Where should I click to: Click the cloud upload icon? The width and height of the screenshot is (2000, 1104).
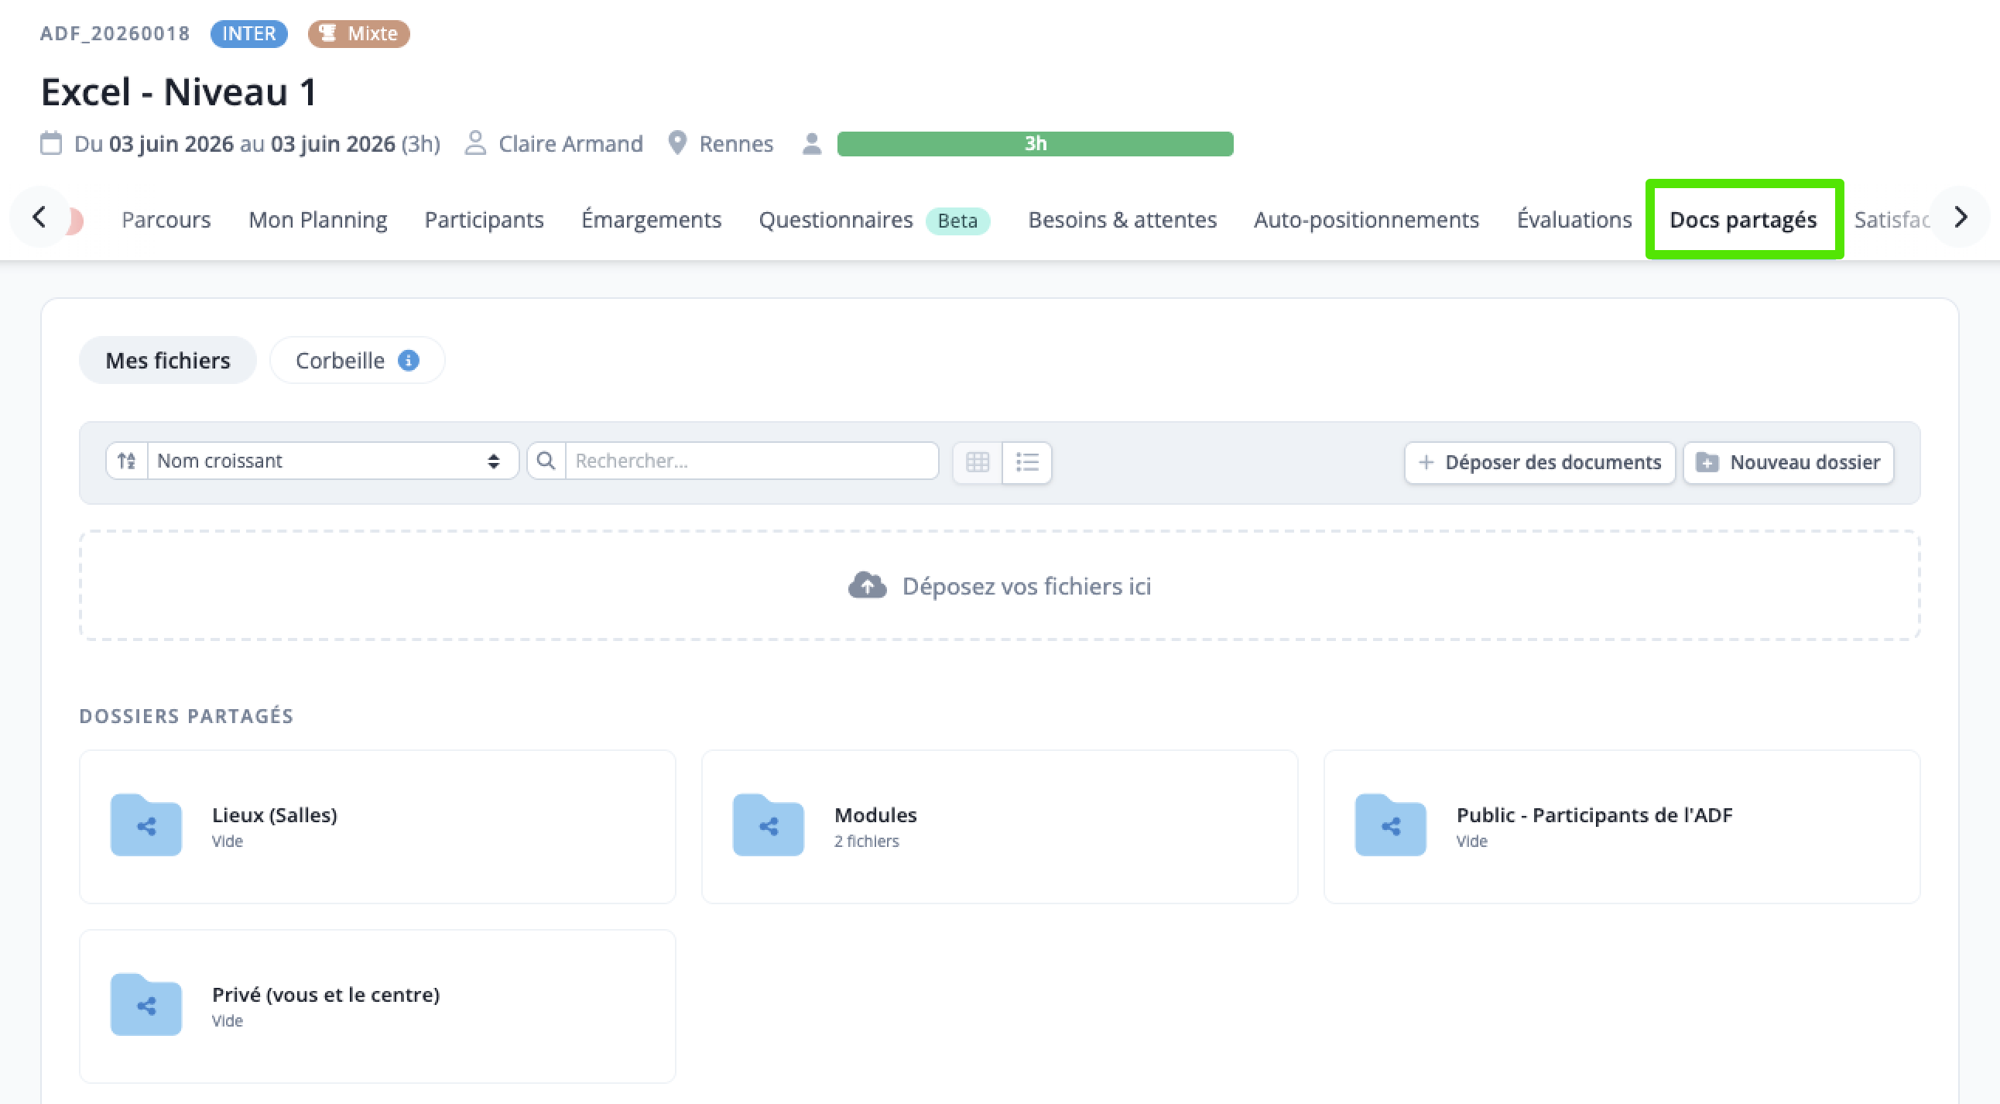click(x=867, y=585)
